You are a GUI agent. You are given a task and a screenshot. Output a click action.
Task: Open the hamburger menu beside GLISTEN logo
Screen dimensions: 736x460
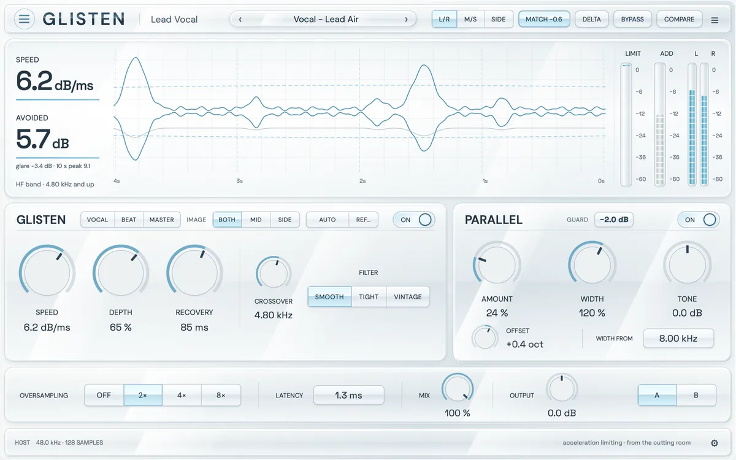(x=24, y=19)
